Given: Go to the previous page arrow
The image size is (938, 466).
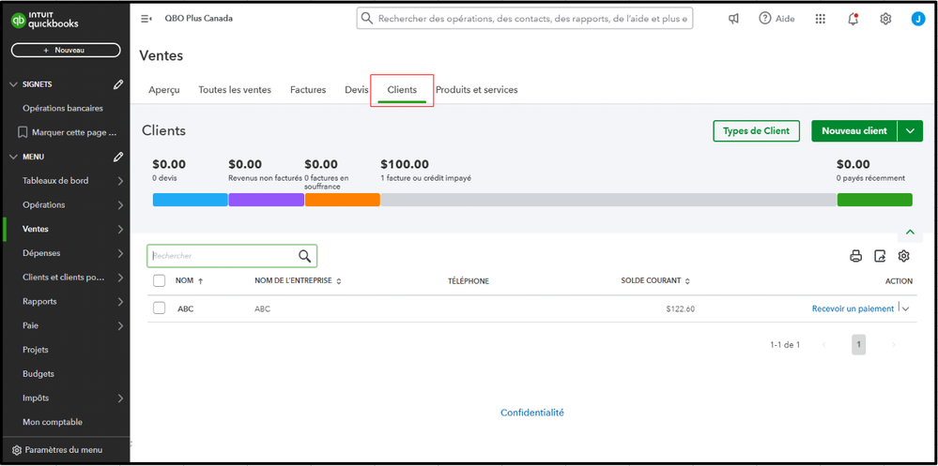Looking at the screenshot, I should click(824, 345).
